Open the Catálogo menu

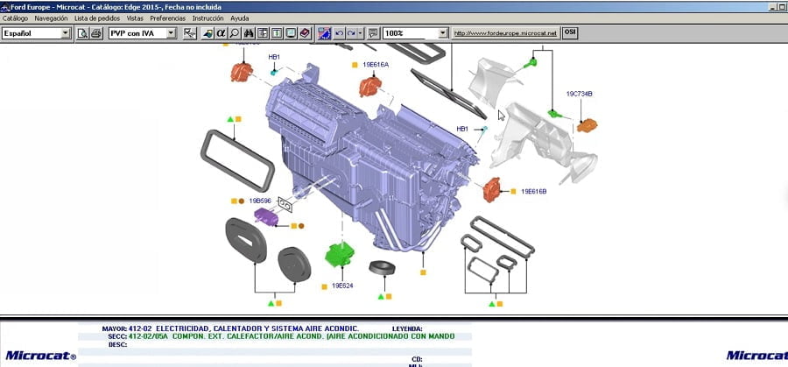pyautogui.click(x=15, y=18)
